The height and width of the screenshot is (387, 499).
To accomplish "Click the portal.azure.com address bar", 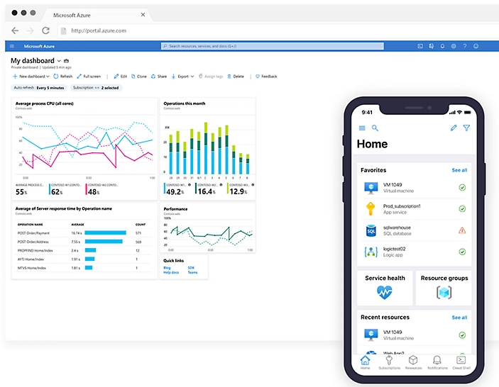I will coord(277,30).
